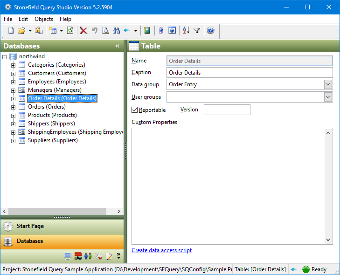Expand the Customers table node
This screenshot has height=275, width=340.
[14, 73]
